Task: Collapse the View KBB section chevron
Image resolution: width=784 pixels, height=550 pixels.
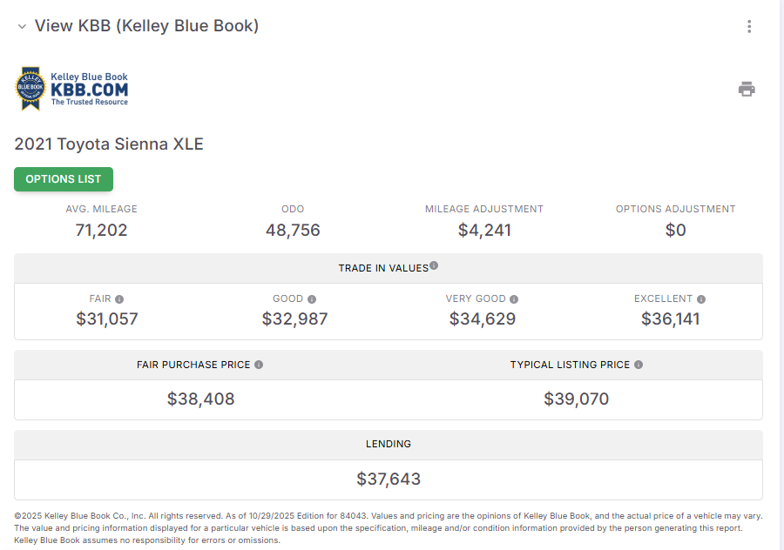Action: [22, 26]
